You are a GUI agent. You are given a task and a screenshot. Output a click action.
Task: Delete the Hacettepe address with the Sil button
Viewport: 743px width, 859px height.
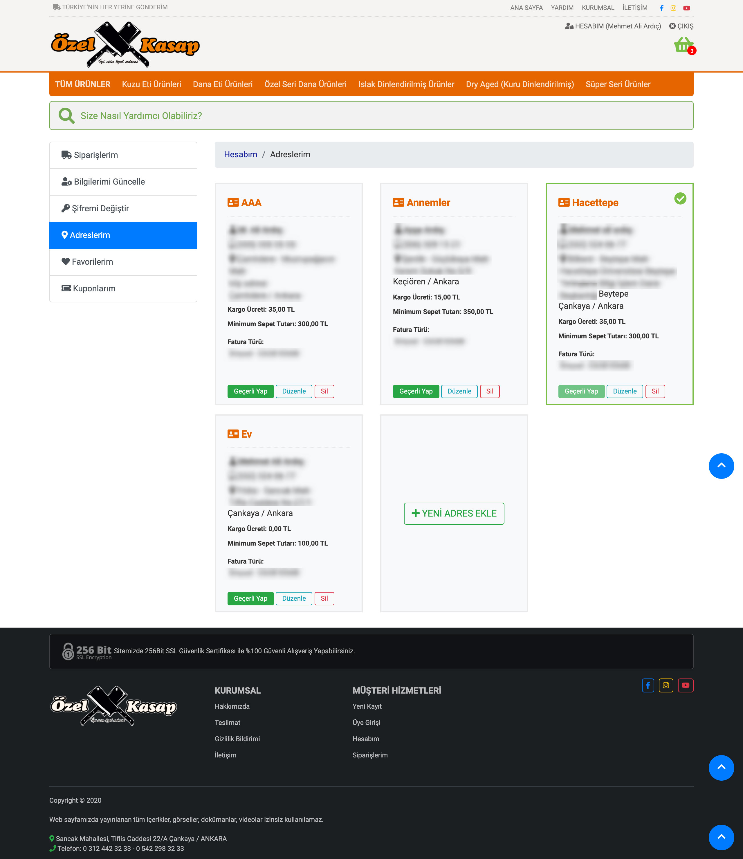655,391
